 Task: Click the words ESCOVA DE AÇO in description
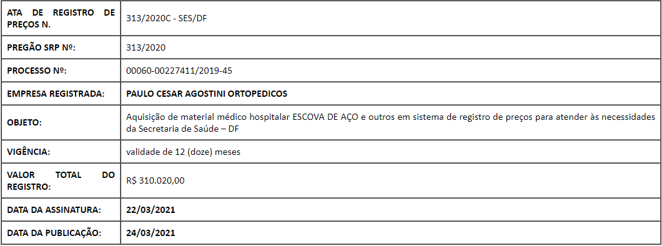[x=325, y=117]
